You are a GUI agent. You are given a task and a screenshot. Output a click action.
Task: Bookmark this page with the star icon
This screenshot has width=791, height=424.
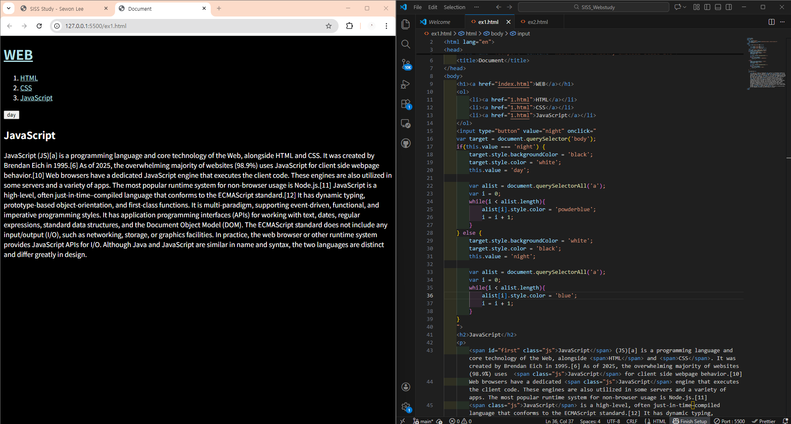tap(329, 26)
